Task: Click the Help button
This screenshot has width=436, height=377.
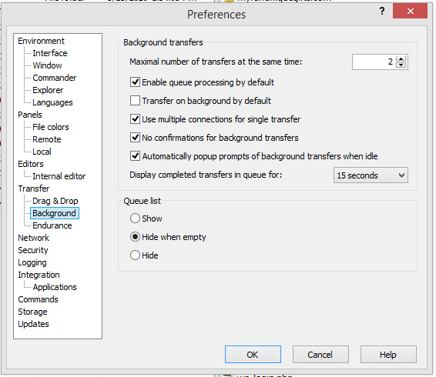Action: (x=388, y=355)
